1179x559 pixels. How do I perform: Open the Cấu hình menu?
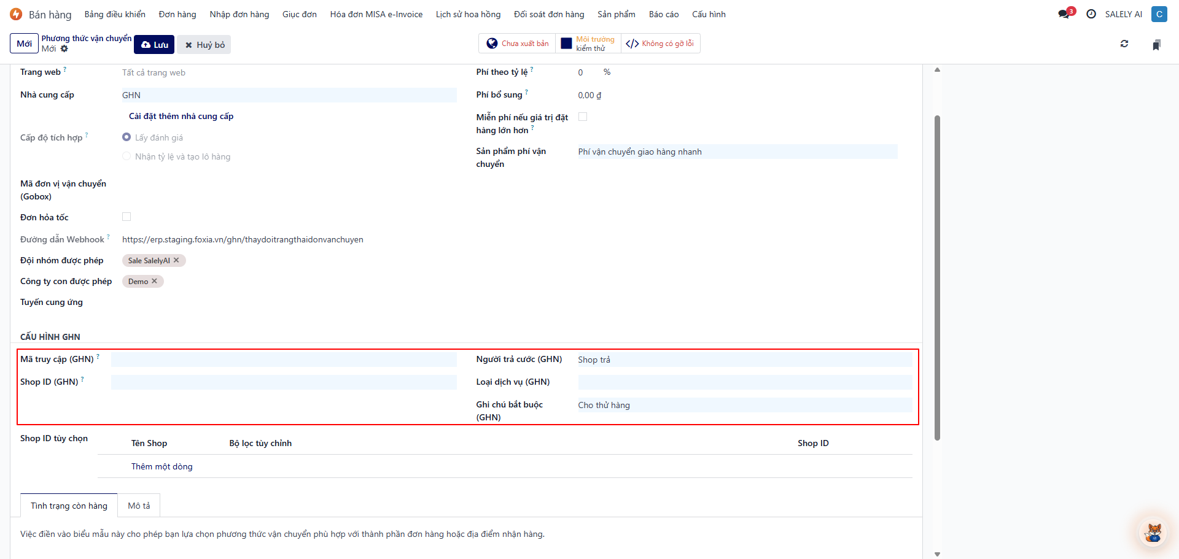(709, 14)
